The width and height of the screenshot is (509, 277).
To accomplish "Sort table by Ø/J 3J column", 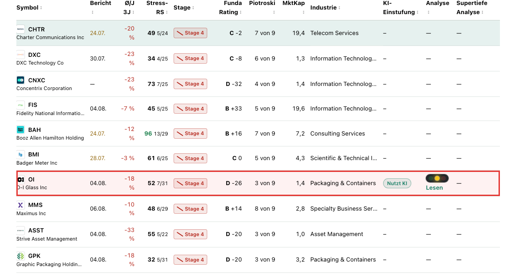I will click(129, 7).
